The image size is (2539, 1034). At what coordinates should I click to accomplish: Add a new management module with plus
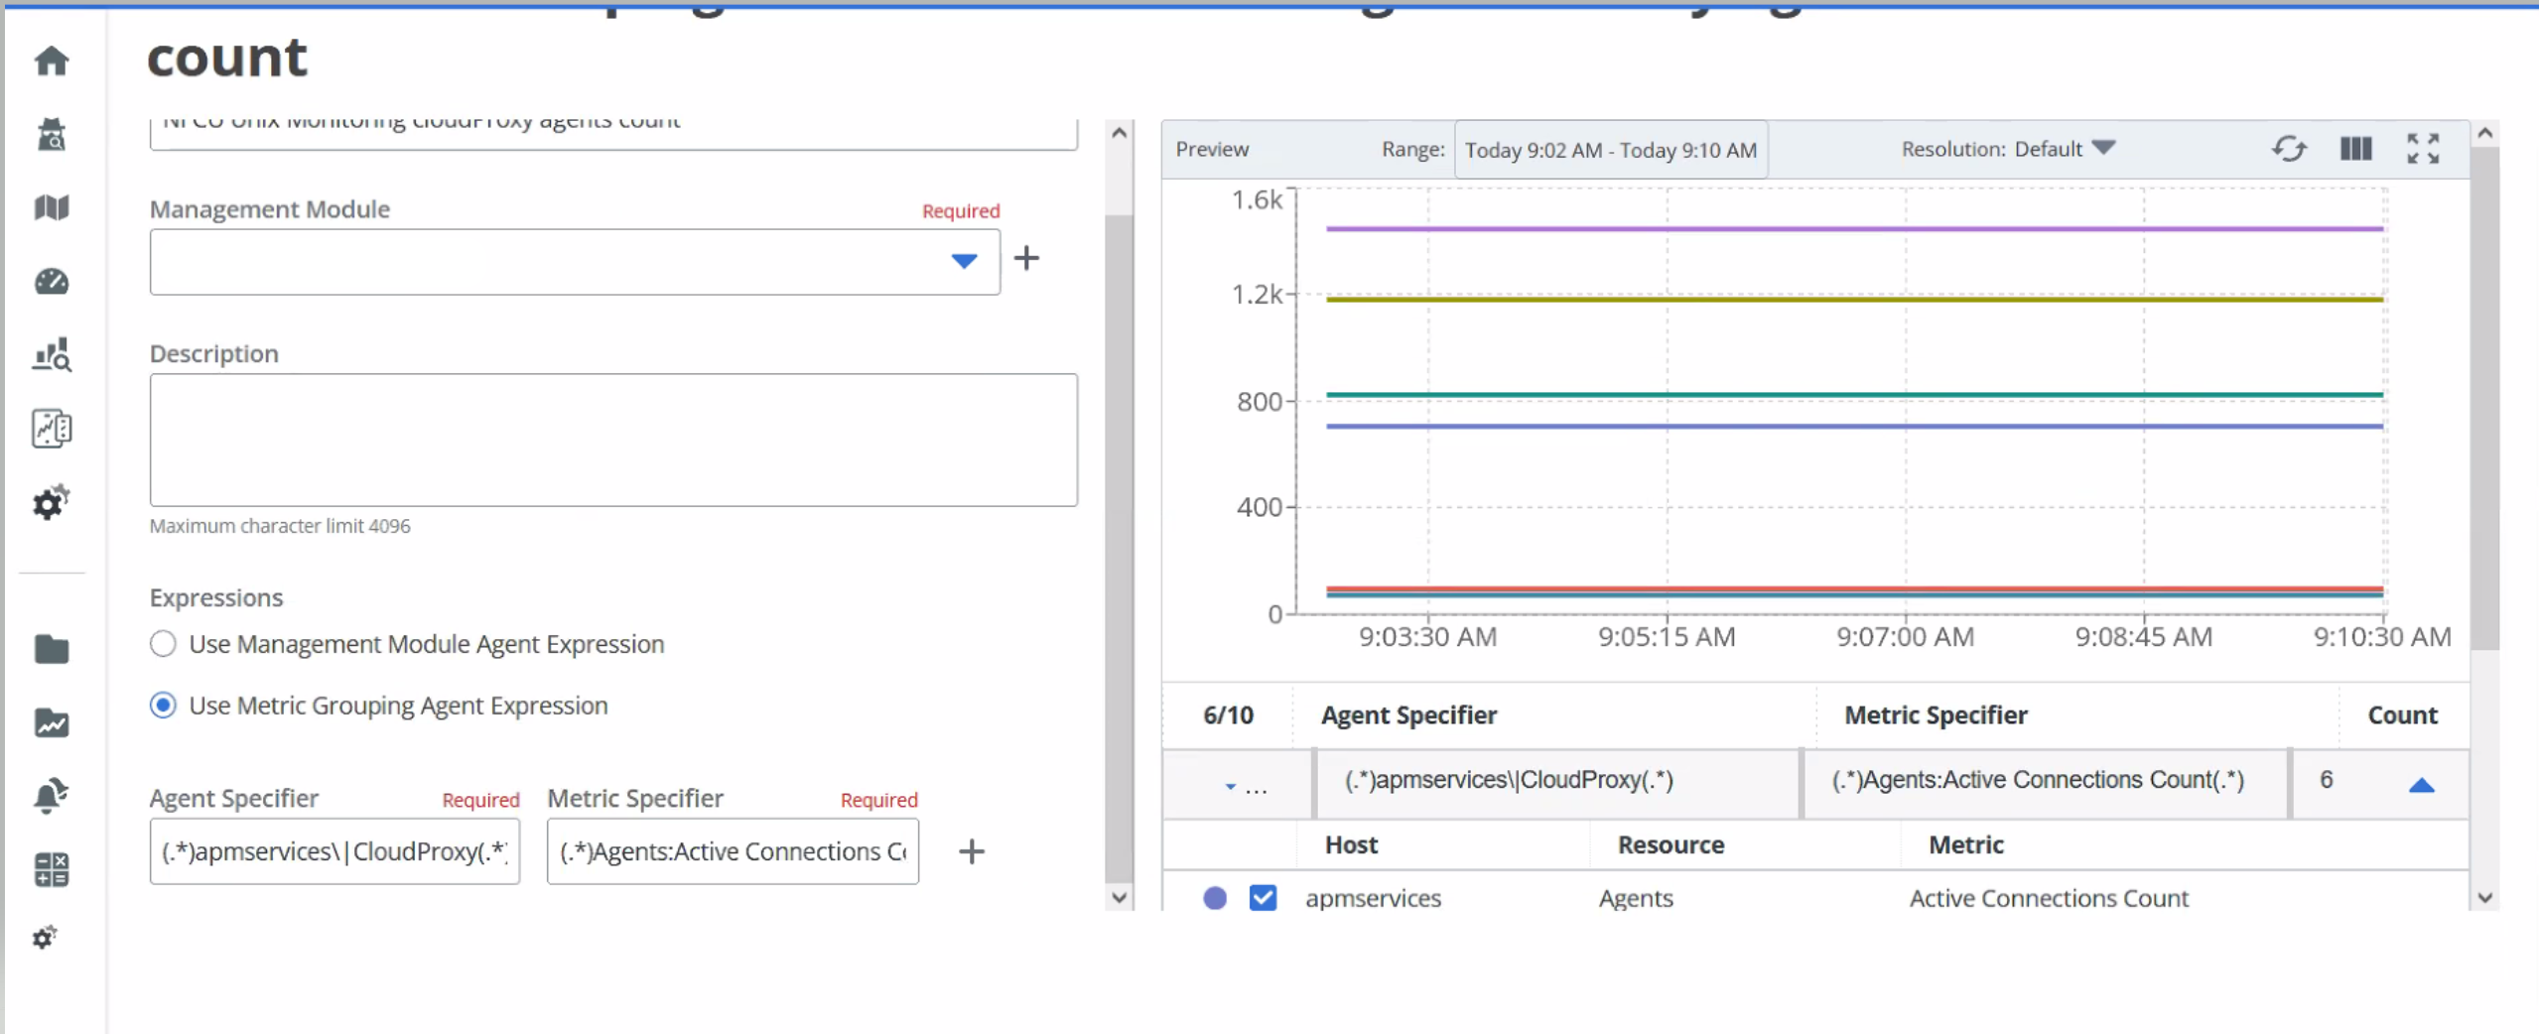(x=1026, y=259)
